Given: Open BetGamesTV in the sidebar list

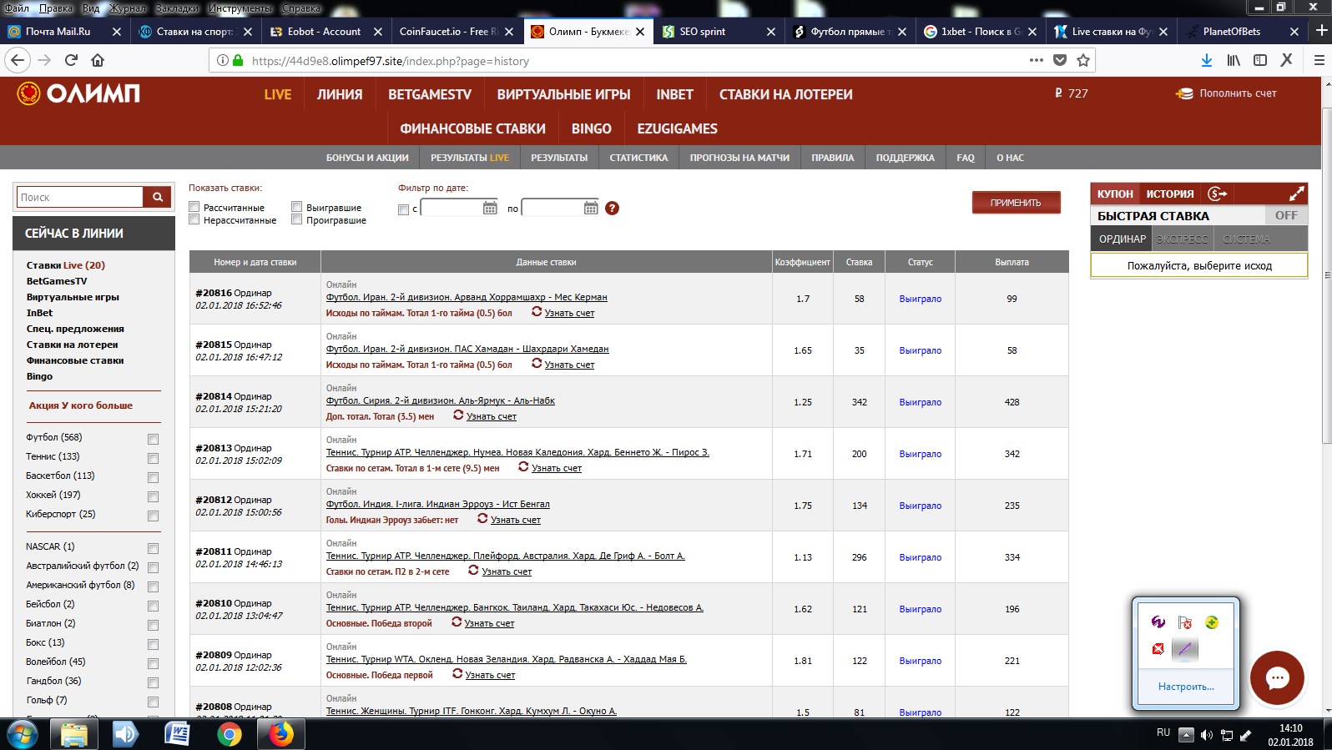Looking at the screenshot, I should pos(57,280).
